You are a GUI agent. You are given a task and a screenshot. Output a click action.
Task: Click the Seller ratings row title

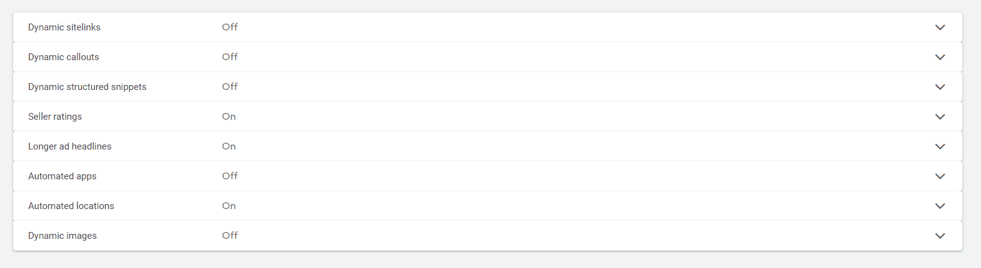coord(55,117)
